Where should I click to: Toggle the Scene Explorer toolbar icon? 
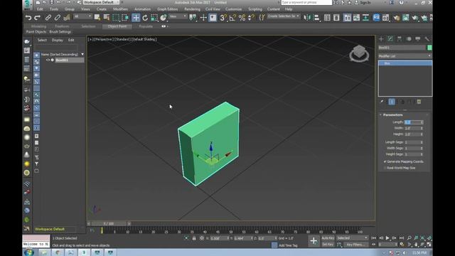pyautogui.click(x=327, y=18)
